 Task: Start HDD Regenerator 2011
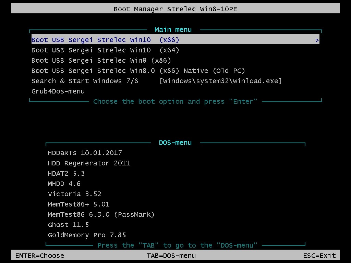(x=89, y=163)
